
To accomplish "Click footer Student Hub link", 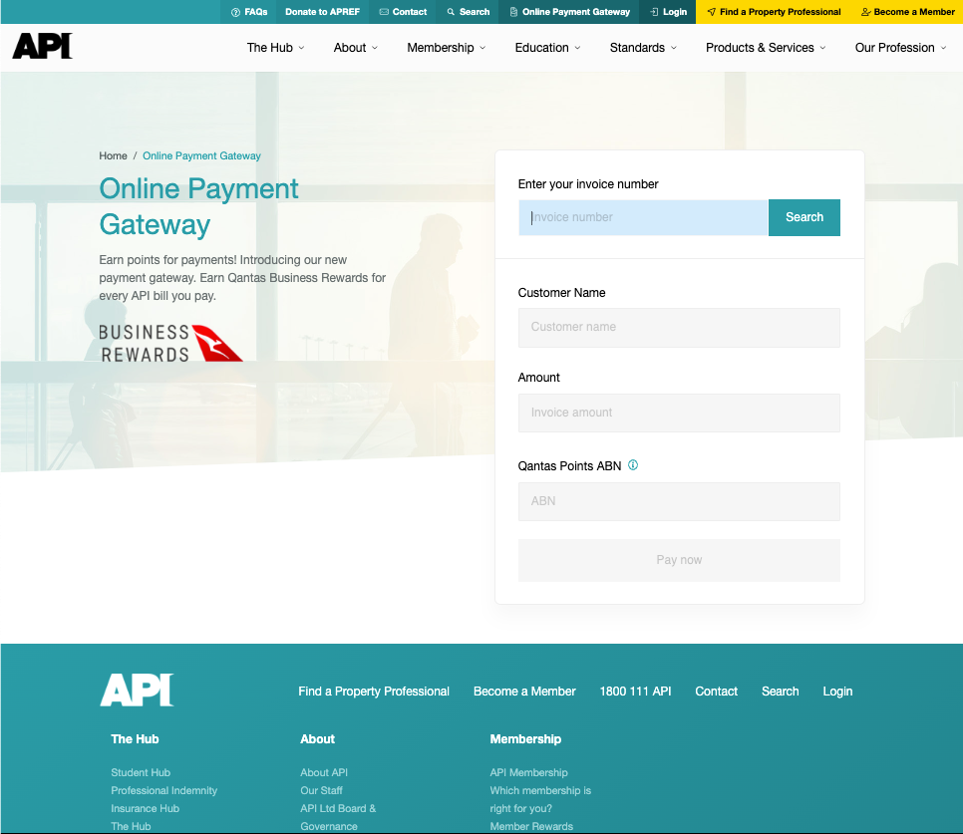I will [x=141, y=772].
